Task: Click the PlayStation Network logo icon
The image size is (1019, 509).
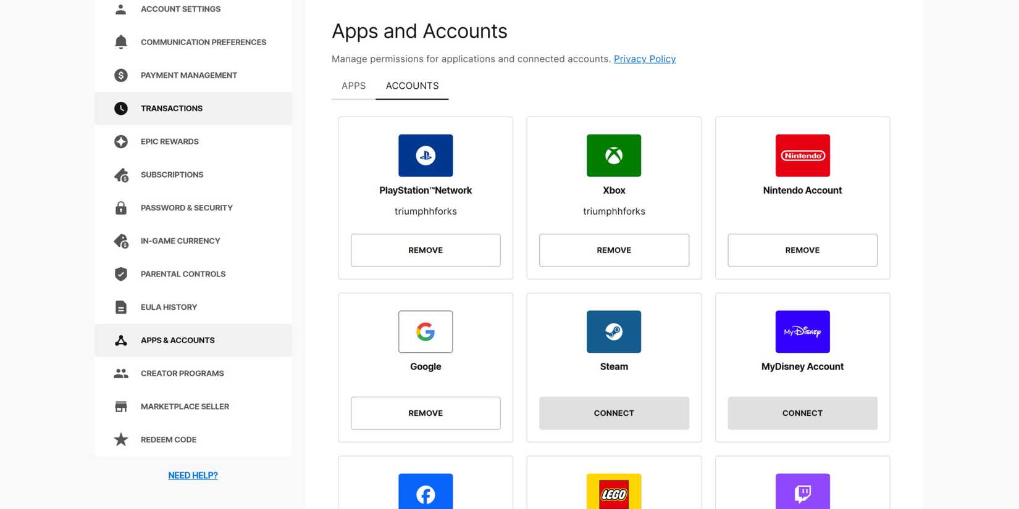Action: coord(426,155)
